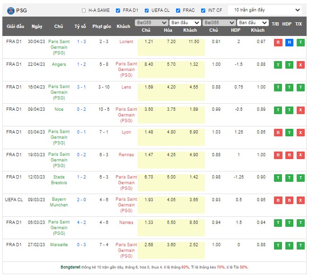
Task: Click the red B badge in Lorient row
Action: tap(277, 42)
